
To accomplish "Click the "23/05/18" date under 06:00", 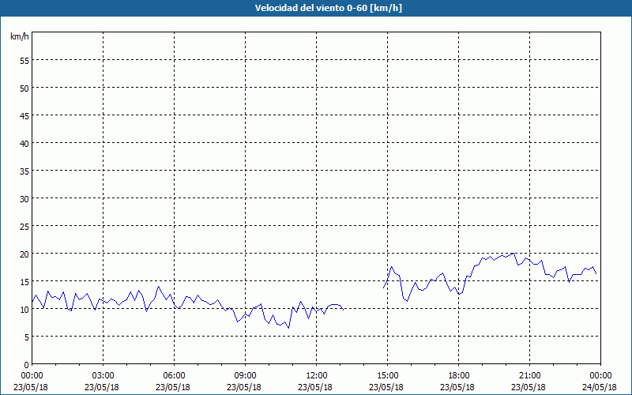I will [x=173, y=387].
